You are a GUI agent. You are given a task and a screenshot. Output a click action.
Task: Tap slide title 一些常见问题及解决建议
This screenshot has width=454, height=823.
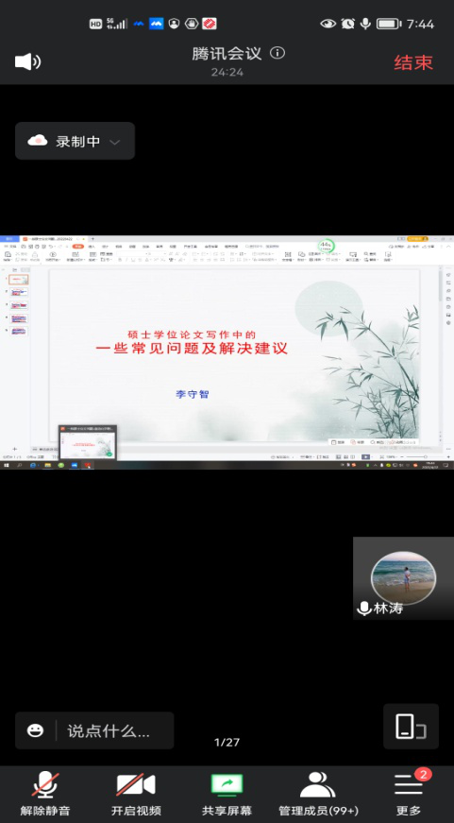tap(192, 348)
